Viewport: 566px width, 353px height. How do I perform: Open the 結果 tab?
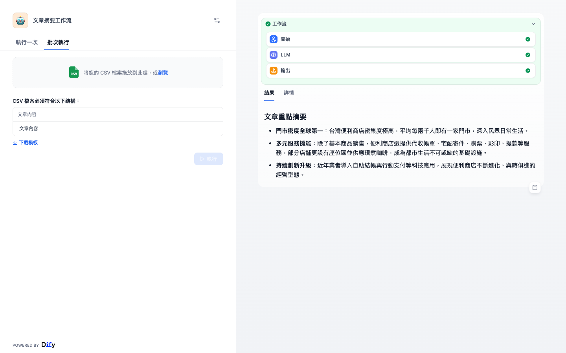(269, 93)
